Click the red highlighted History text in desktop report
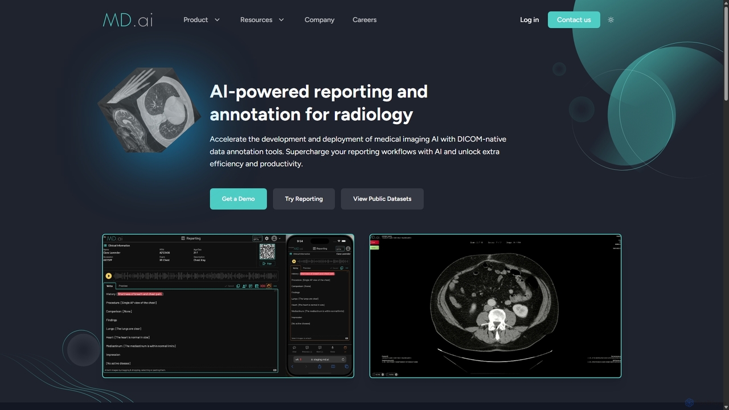 (140, 294)
